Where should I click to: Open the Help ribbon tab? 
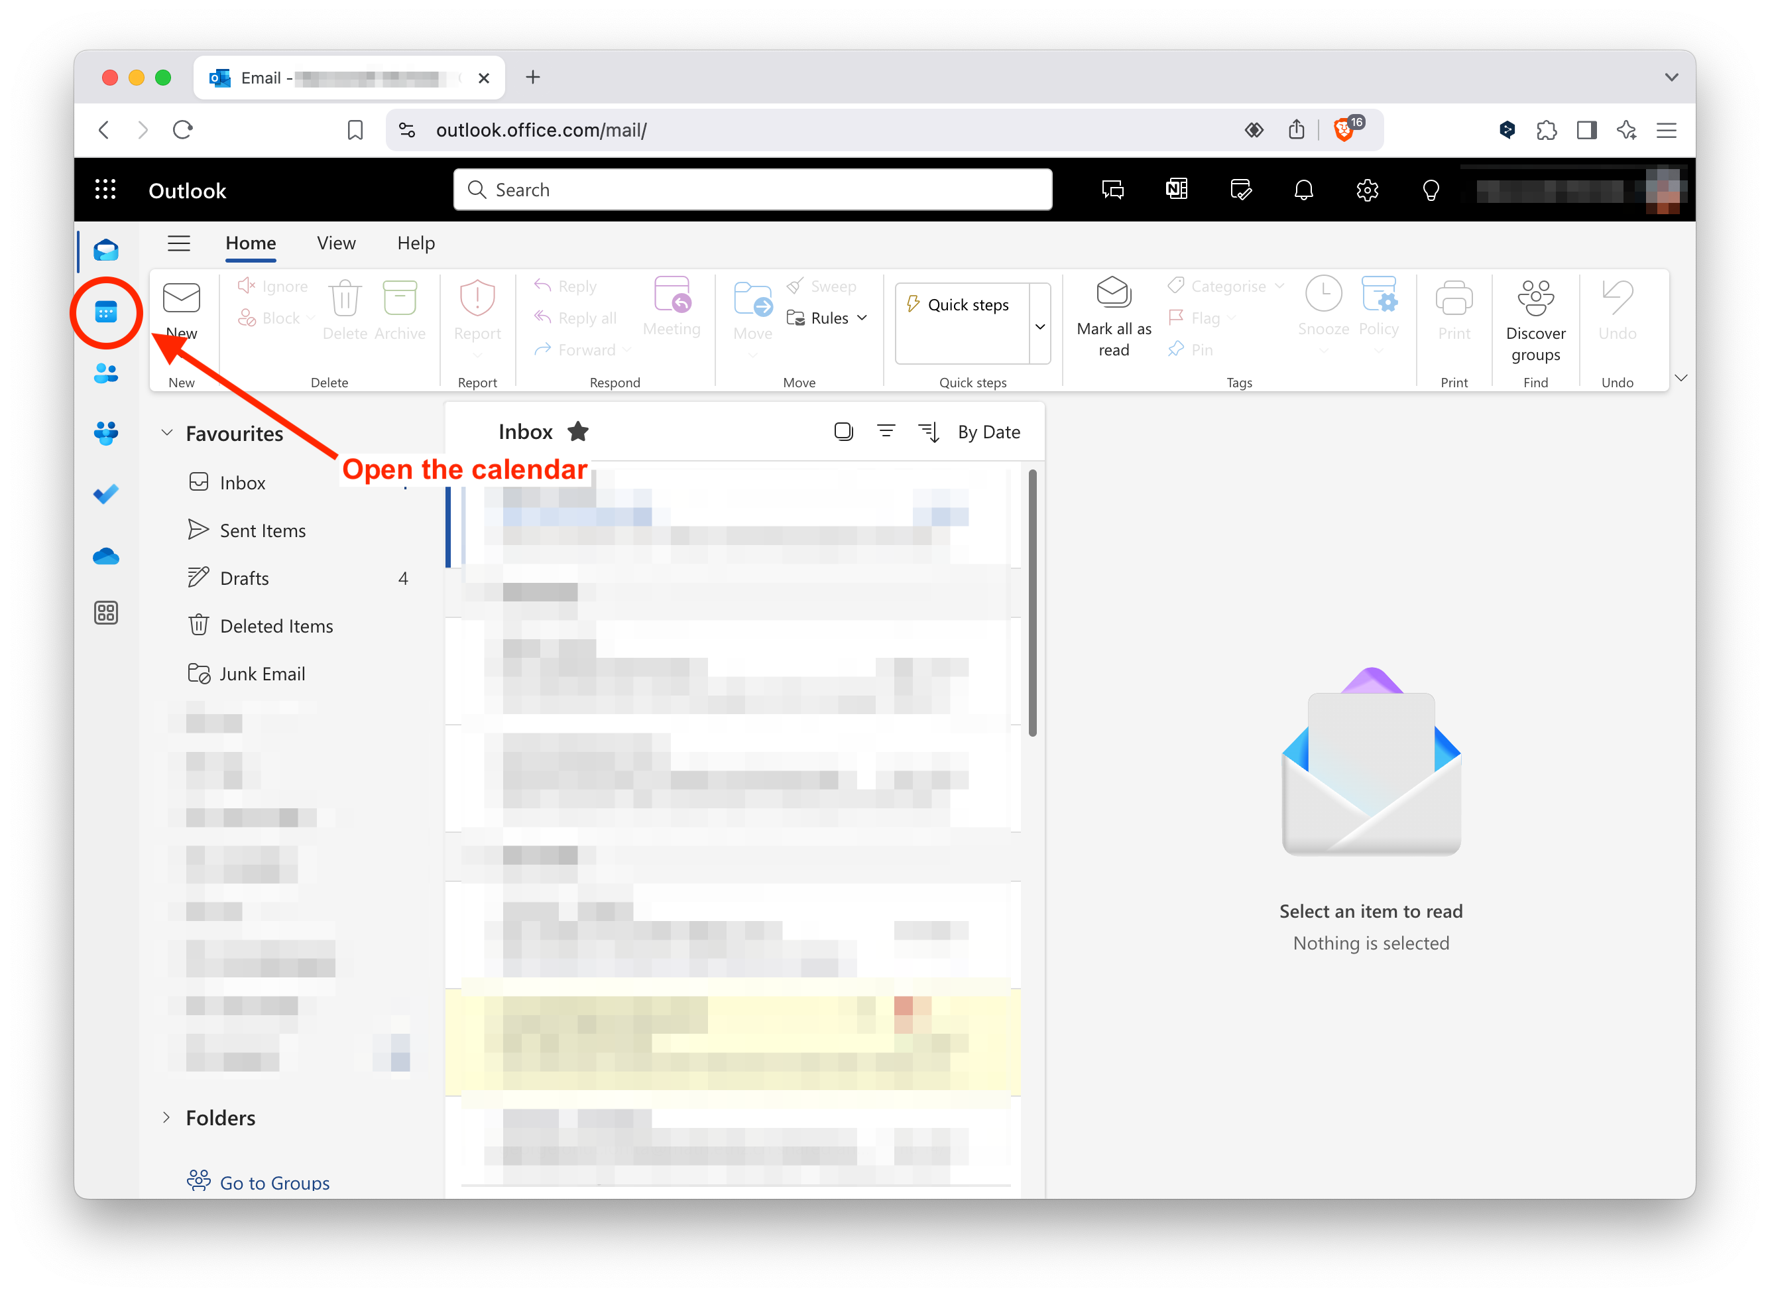point(415,243)
